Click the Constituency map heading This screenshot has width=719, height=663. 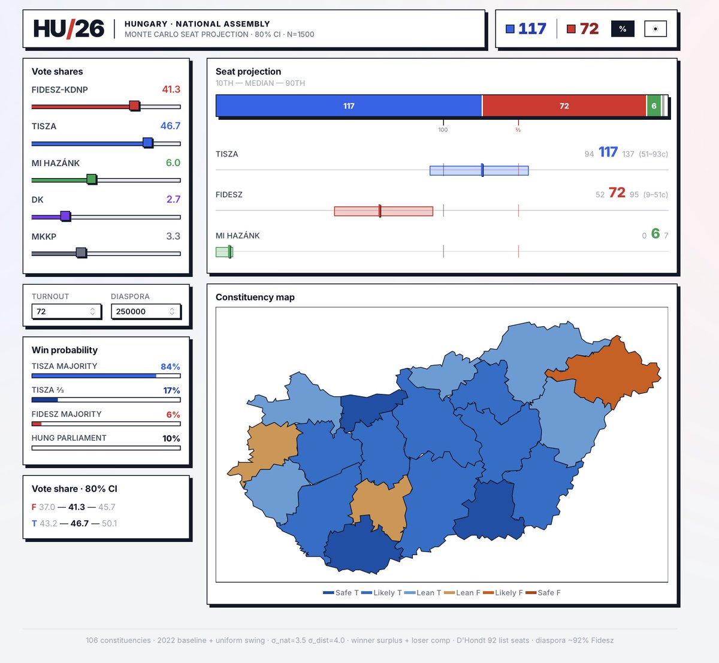pyautogui.click(x=255, y=297)
